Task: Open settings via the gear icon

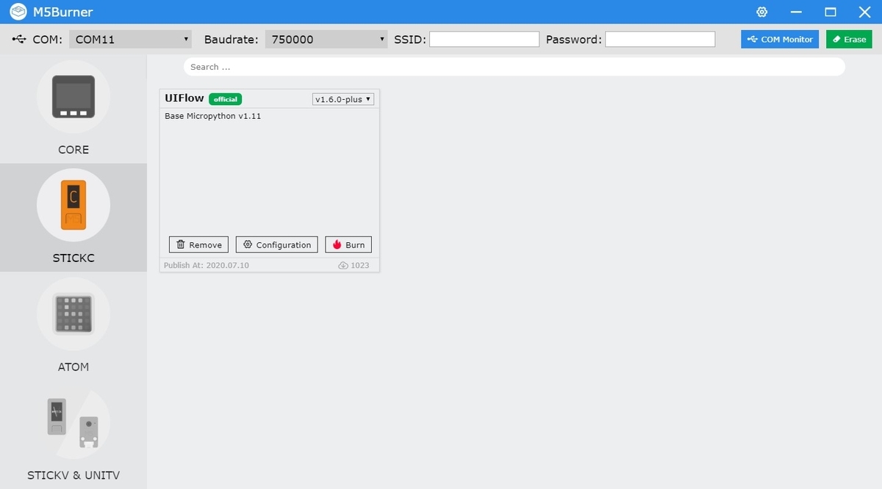Action: click(x=762, y=12)
